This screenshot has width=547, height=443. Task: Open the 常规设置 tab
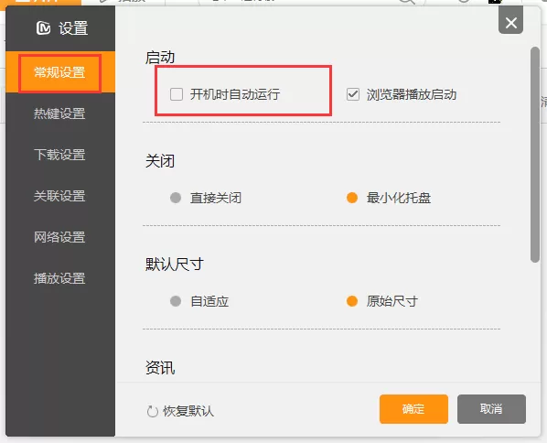click(60, 72)
